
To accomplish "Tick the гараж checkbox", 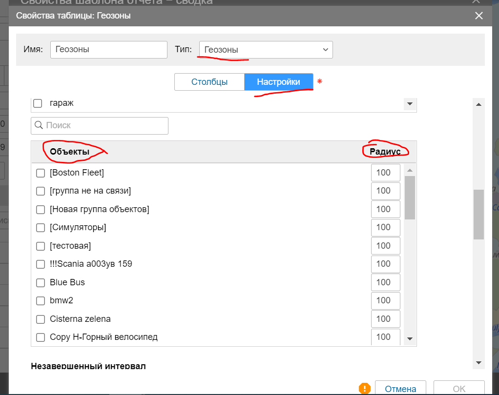I will (38, 103).
